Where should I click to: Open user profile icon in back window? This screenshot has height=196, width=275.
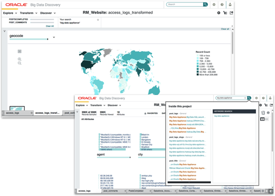coord(230,5)
